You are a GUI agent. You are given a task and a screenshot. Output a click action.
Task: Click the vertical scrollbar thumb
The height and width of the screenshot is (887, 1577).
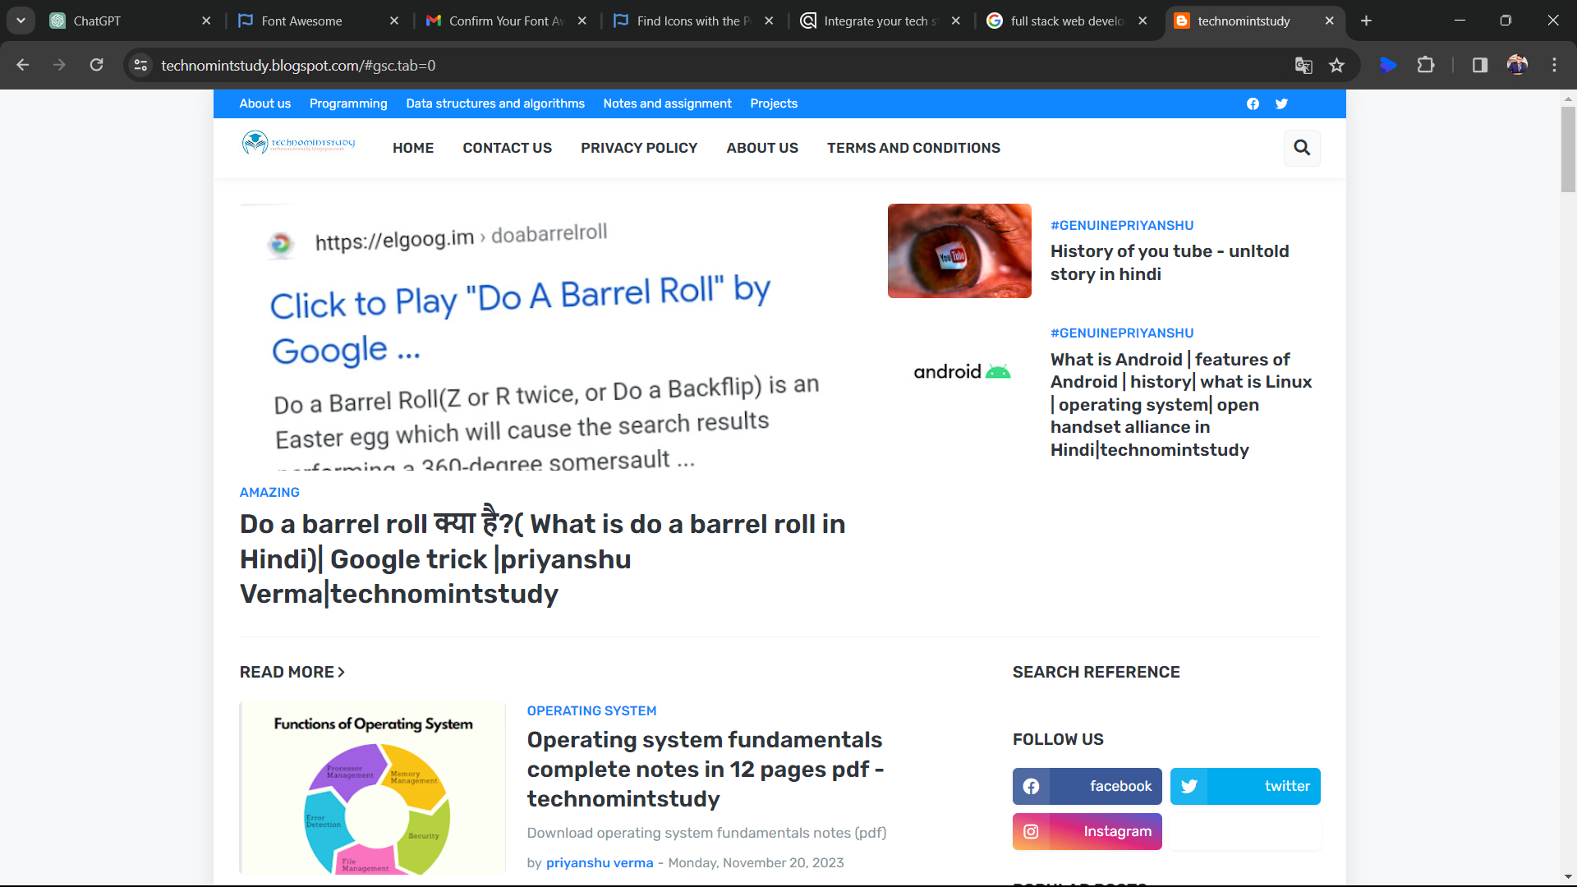[x=1568, y=149]
